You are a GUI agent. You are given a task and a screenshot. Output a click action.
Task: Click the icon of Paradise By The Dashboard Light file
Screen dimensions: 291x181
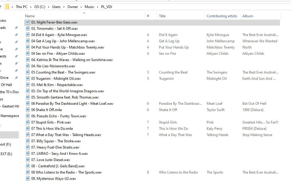pos(28,103)
